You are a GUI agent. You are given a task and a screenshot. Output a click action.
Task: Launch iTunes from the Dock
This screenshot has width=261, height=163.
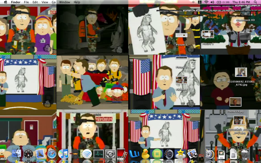click(63, 154)
